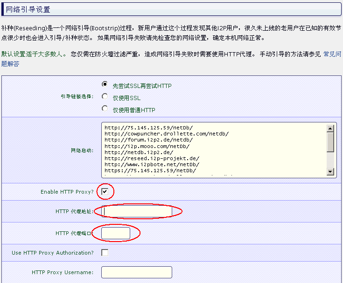Click the 网络引导设置 section header
This screenshot has height=283, width=343.
[x=28, y=9]
